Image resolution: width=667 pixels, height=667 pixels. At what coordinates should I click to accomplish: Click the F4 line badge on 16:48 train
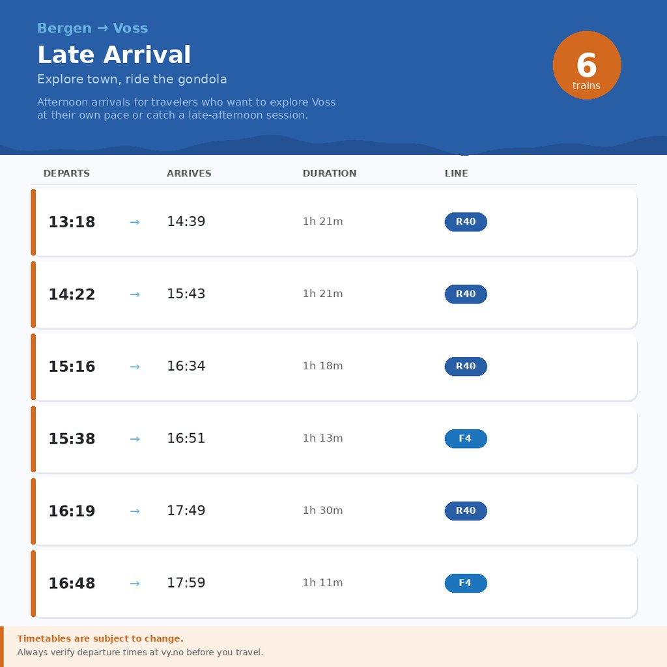(x=466, y=583)
